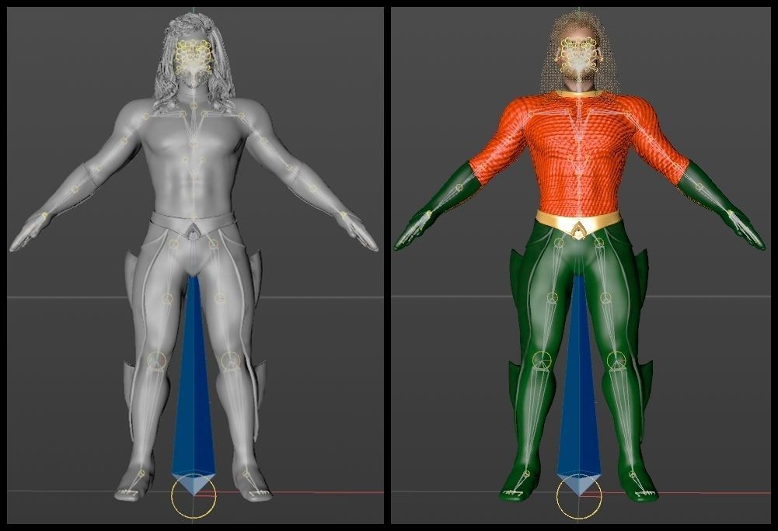Pick the blue root bone between green-trousered legs

[579, 384]
